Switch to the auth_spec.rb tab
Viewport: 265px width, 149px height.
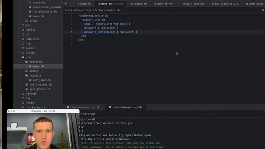click(194, 4)
